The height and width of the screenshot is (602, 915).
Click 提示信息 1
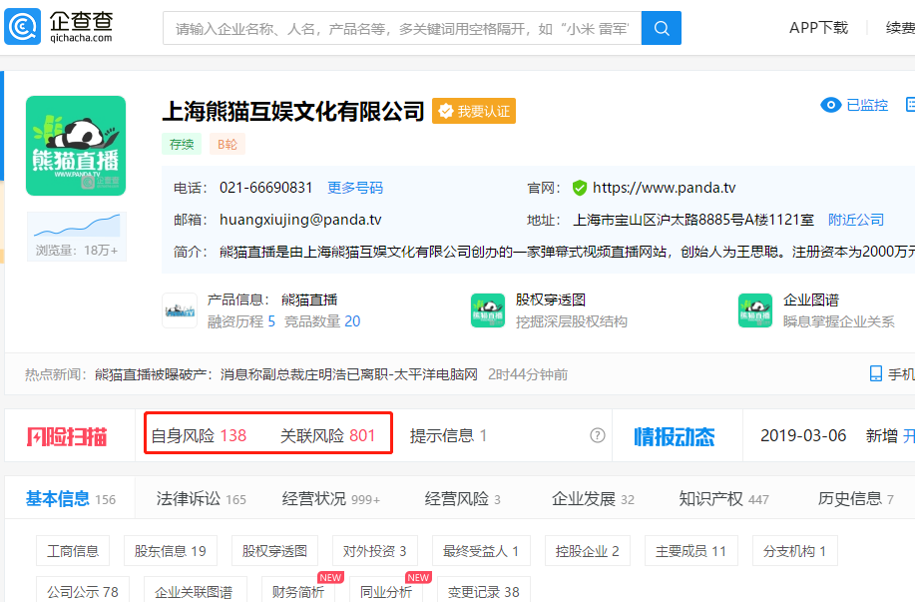coord(449,435)
